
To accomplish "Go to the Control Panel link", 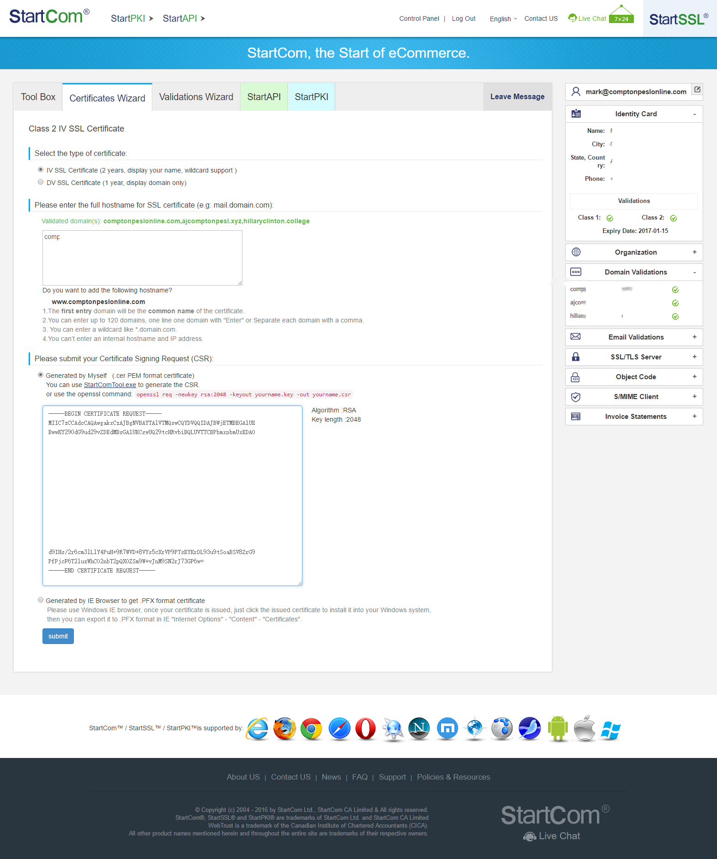I will pyautogui.click(x=419, y=18).
